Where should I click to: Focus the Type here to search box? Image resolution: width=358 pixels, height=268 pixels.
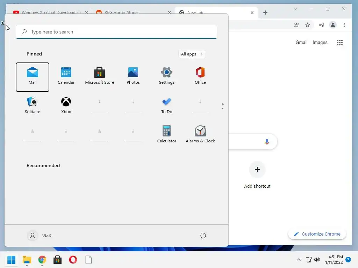[116, 32]
